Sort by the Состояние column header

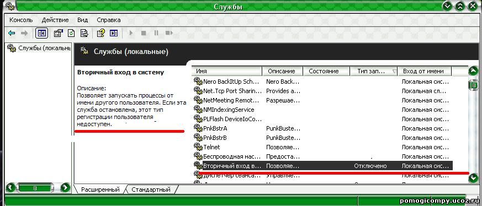326,71
